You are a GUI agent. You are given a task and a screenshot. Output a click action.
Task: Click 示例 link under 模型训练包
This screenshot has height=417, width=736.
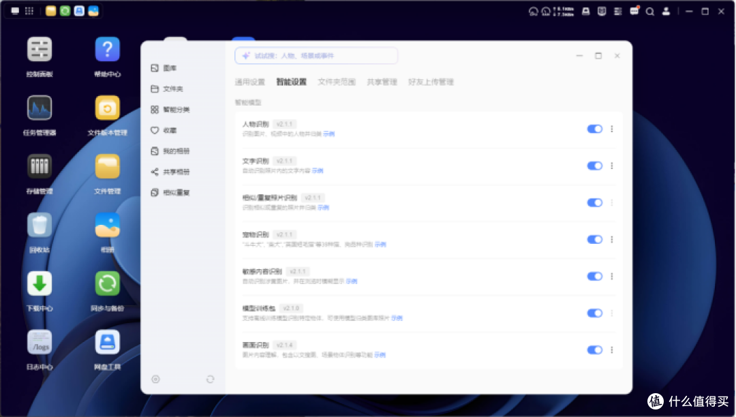pyautogui.click(x=397, y=318)
